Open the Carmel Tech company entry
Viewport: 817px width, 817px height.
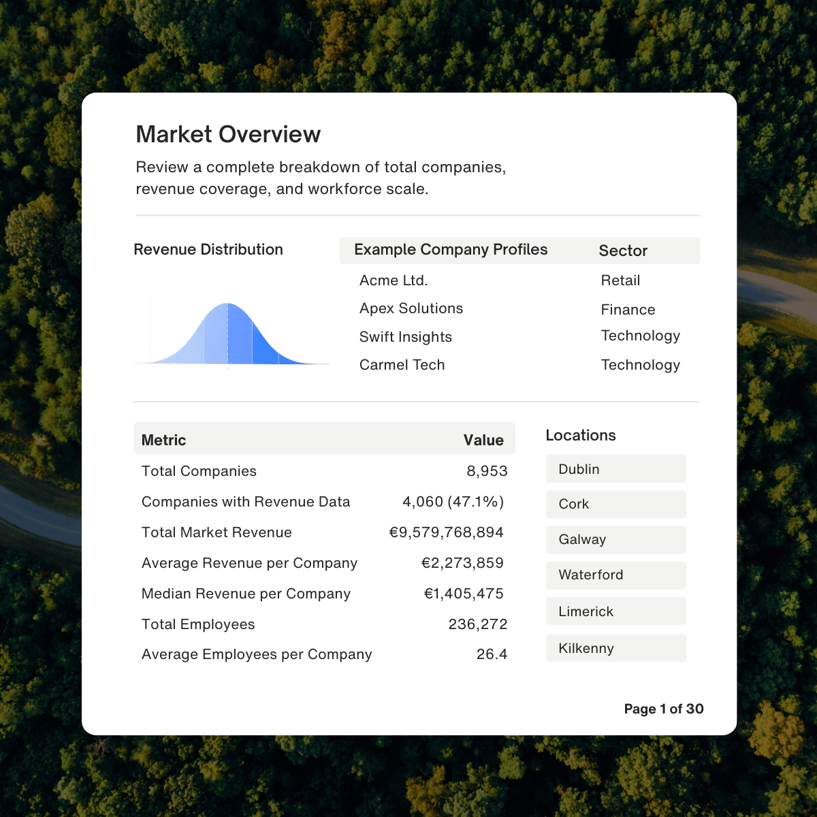(x=402, y=365)
